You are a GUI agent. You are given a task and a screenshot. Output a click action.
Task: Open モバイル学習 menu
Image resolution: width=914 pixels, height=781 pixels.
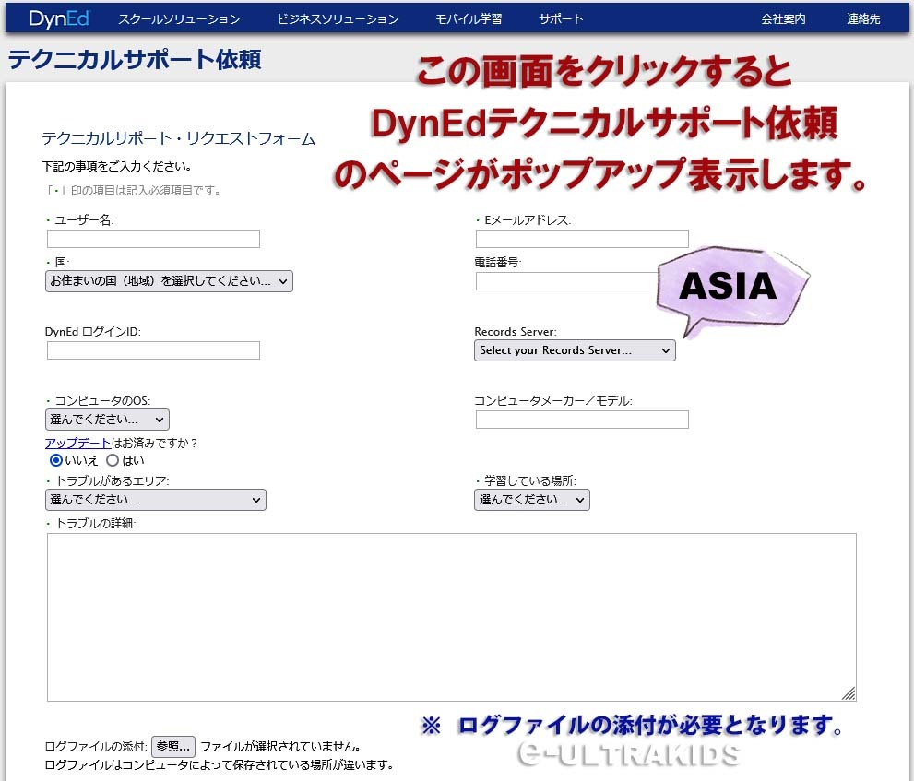pos(469,19)
